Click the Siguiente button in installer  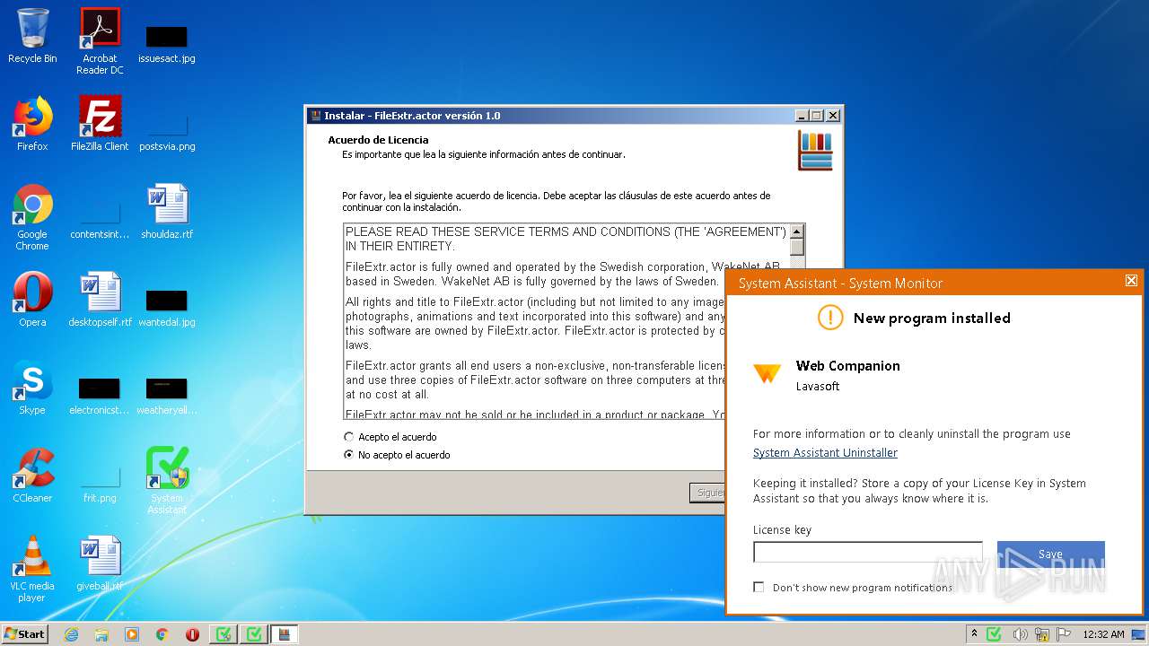pyautogui.click(x=709, y=493)
